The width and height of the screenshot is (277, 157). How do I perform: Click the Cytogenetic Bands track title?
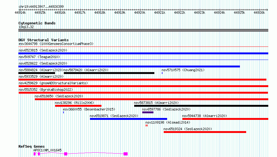(x=37, y=23)
